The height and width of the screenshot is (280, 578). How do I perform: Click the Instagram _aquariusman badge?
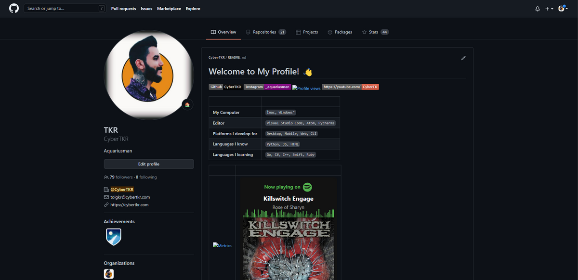267,87
